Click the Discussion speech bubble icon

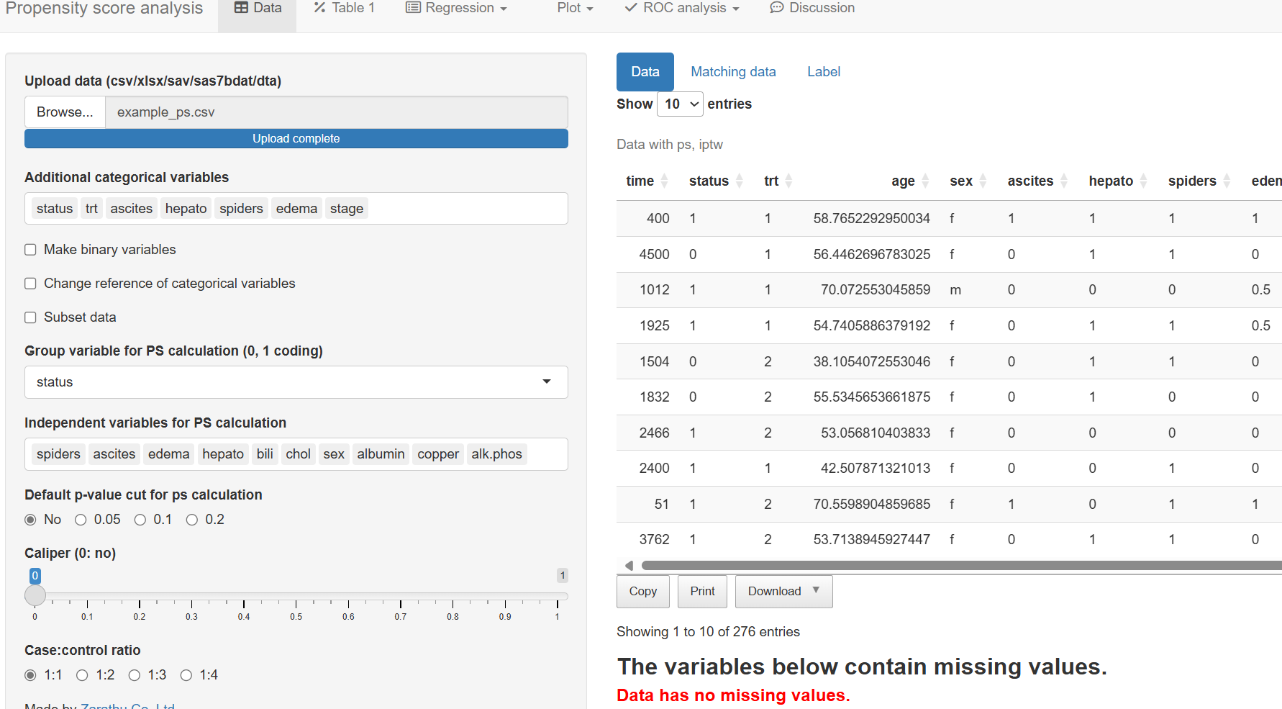776,8
